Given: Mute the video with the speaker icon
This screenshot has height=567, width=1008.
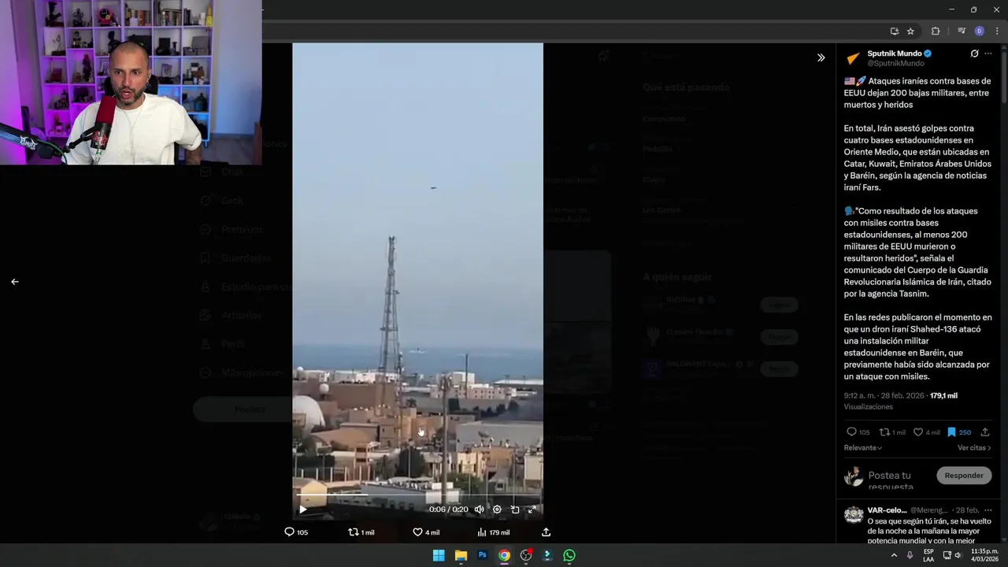Looking at the screenshot, I should point(479,510).
